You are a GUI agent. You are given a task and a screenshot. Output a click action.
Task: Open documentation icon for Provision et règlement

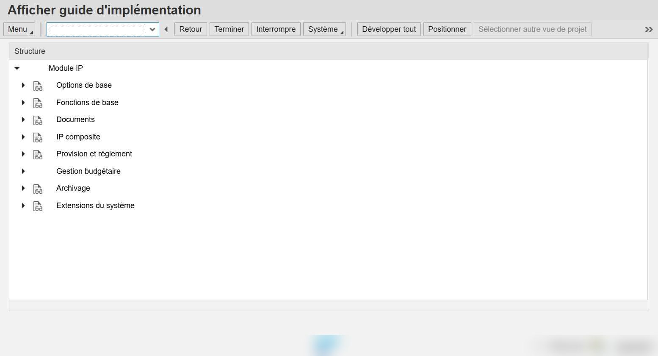coord(38,155)
